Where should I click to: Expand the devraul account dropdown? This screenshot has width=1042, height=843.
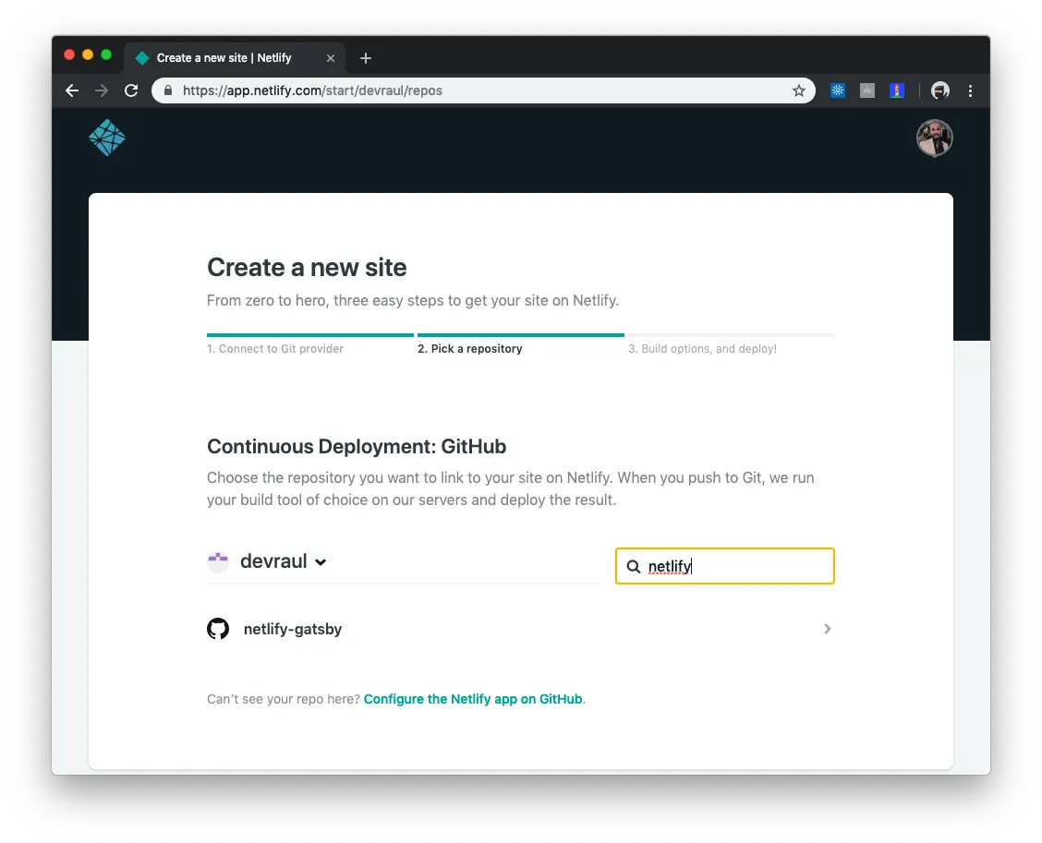pos(283,561)
